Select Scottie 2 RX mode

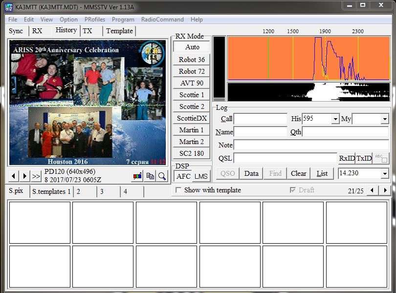point(192,106)
